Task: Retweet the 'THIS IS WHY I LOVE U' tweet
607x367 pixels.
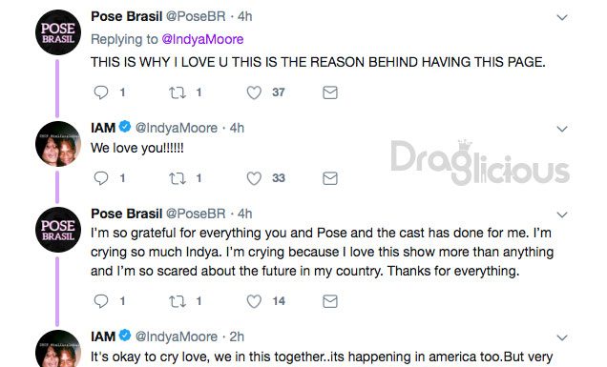Action: (x=178, y=92)
